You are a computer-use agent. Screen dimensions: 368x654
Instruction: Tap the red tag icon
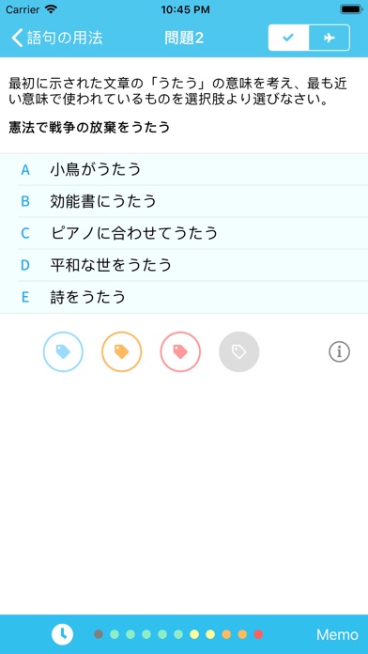click(x=180, y=351)
